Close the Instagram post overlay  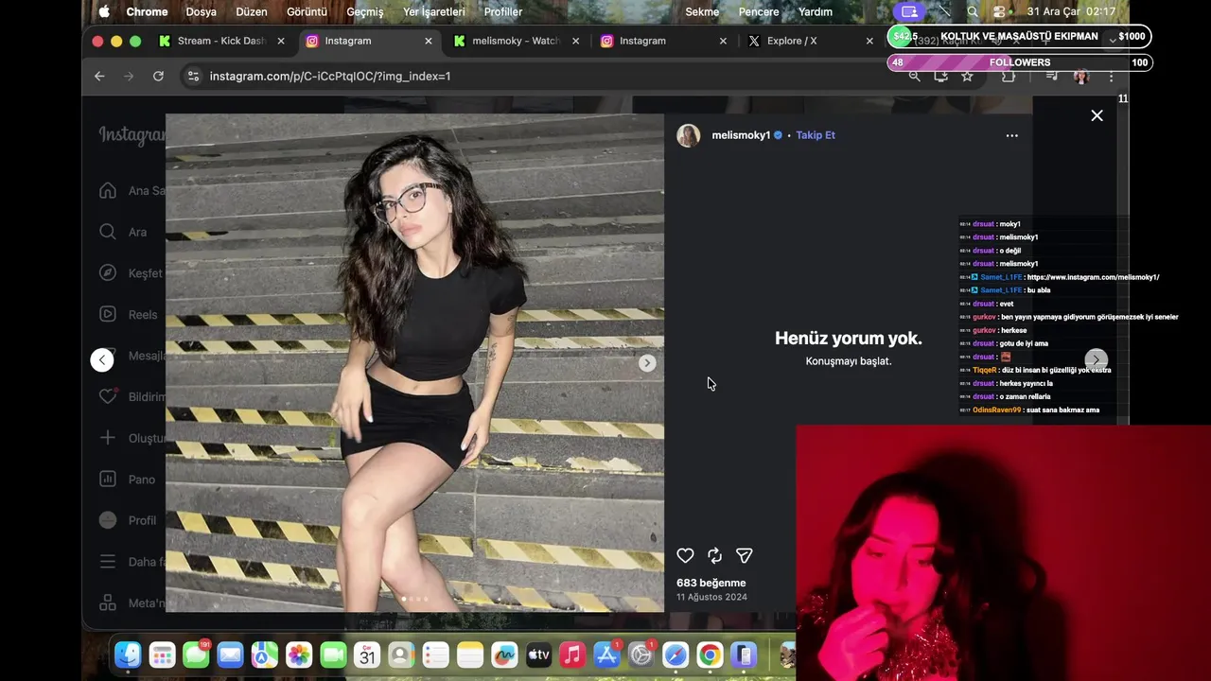click(x=1097, y=115)
